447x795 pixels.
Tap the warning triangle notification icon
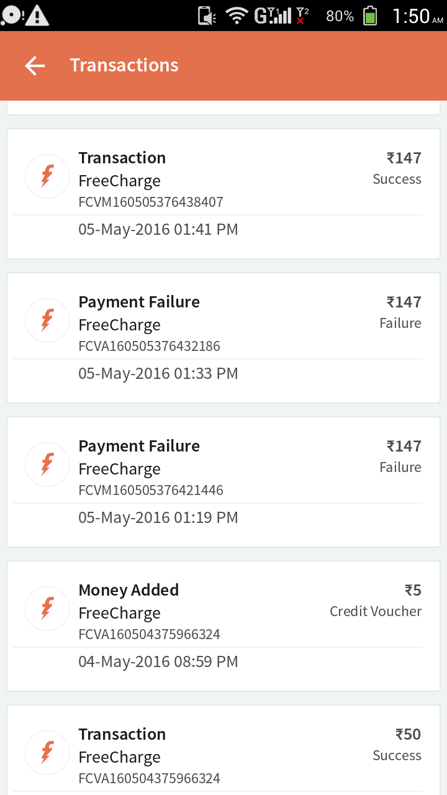[37, 16]
